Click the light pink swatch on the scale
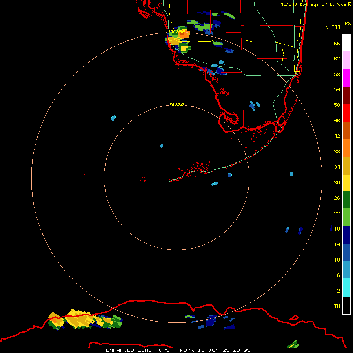 pyautogui.click(x=346, y=60)
